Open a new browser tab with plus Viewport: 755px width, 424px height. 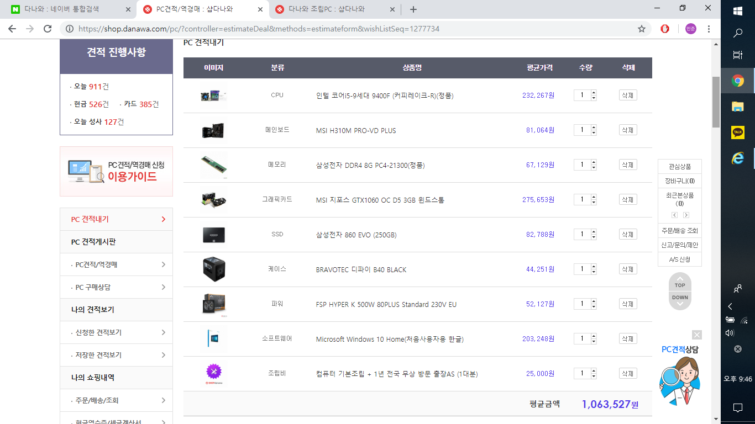click(x=413, y=9)
